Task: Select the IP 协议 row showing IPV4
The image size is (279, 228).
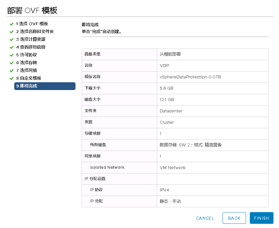Action: 175,190
